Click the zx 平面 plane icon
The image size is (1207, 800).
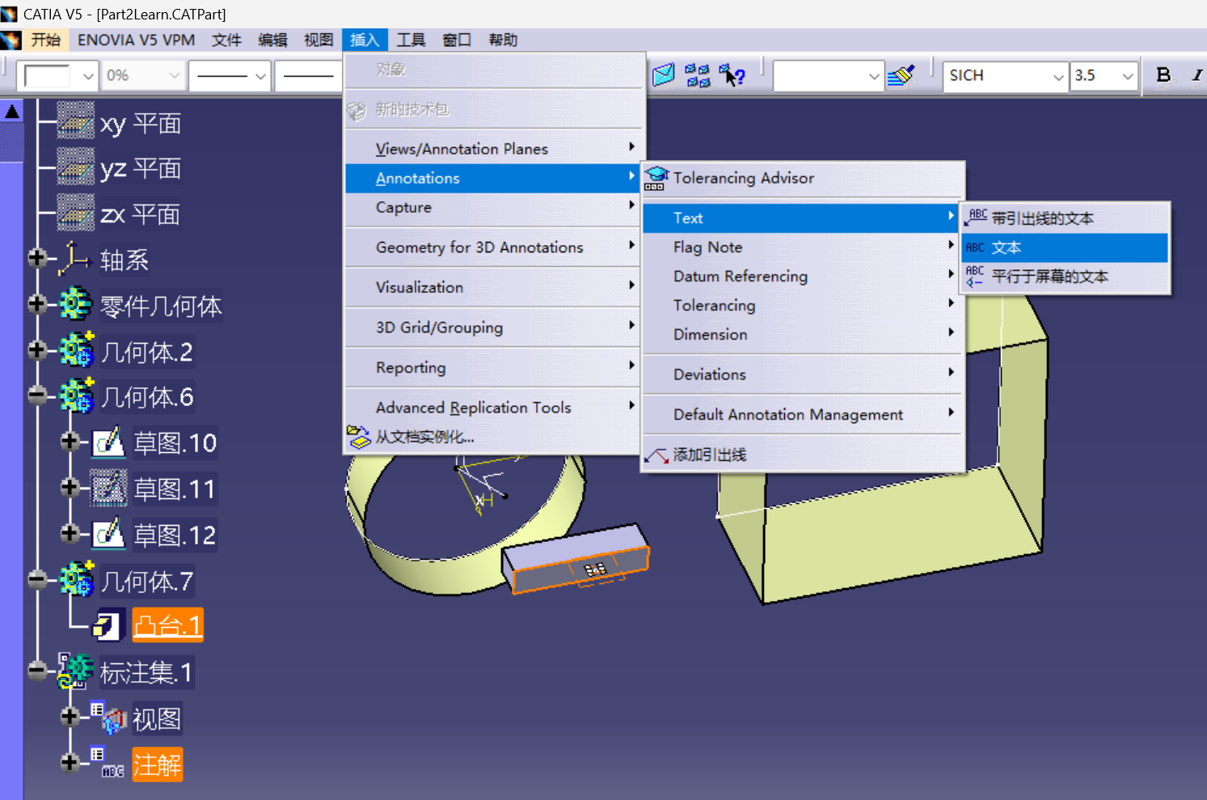[76, 214]
